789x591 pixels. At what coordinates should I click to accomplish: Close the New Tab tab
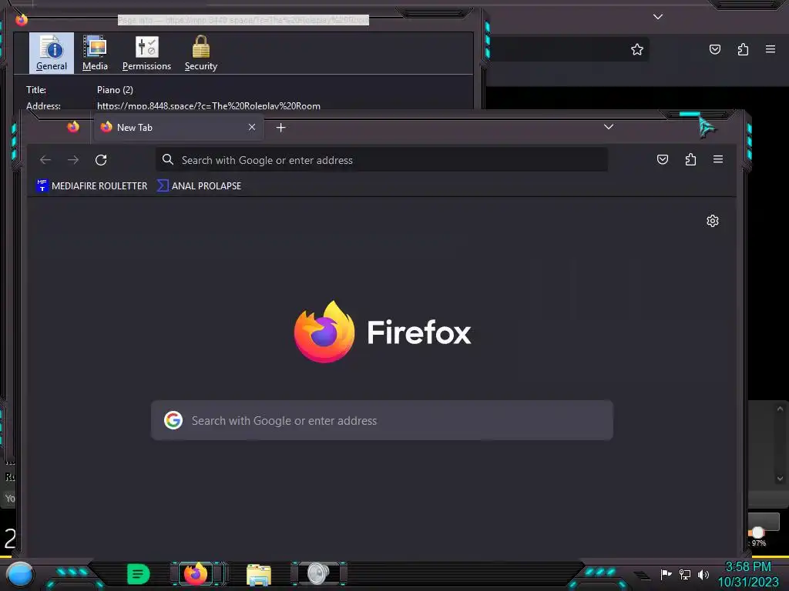[252, 127]
